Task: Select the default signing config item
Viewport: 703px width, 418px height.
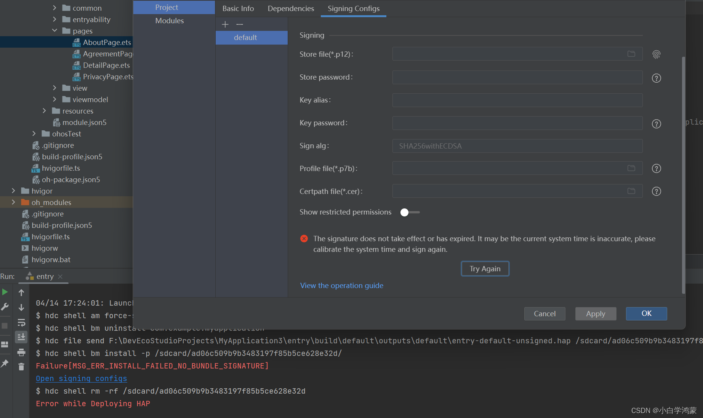Action: click(251, 38)
